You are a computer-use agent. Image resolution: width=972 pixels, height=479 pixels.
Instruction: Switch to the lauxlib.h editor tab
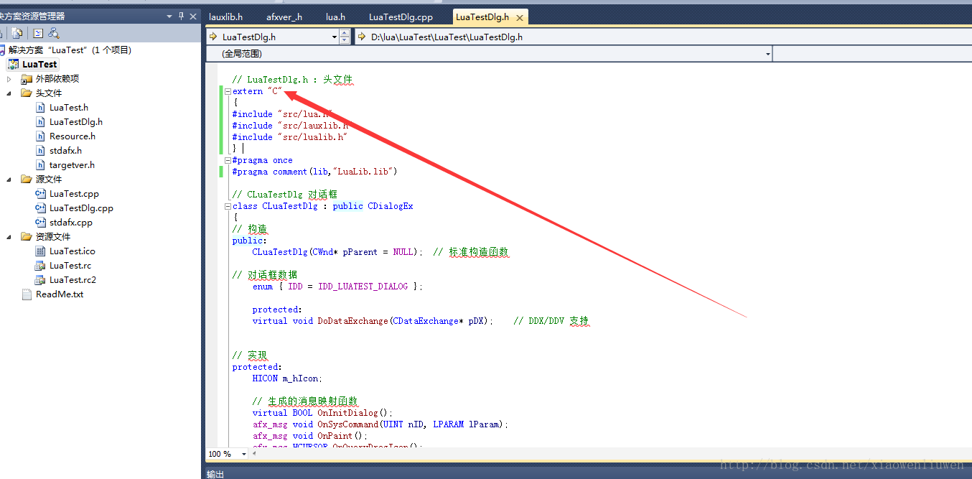225,17
